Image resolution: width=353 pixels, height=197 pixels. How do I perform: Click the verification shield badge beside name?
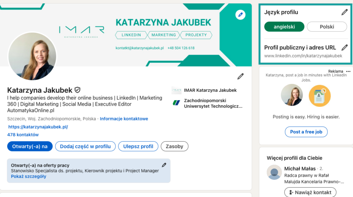[78, 90]
